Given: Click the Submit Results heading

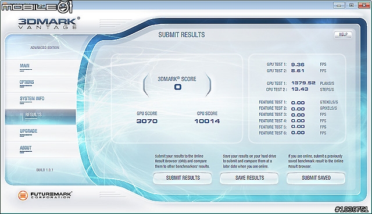Looking at the screenshot, I should point(181,35).
